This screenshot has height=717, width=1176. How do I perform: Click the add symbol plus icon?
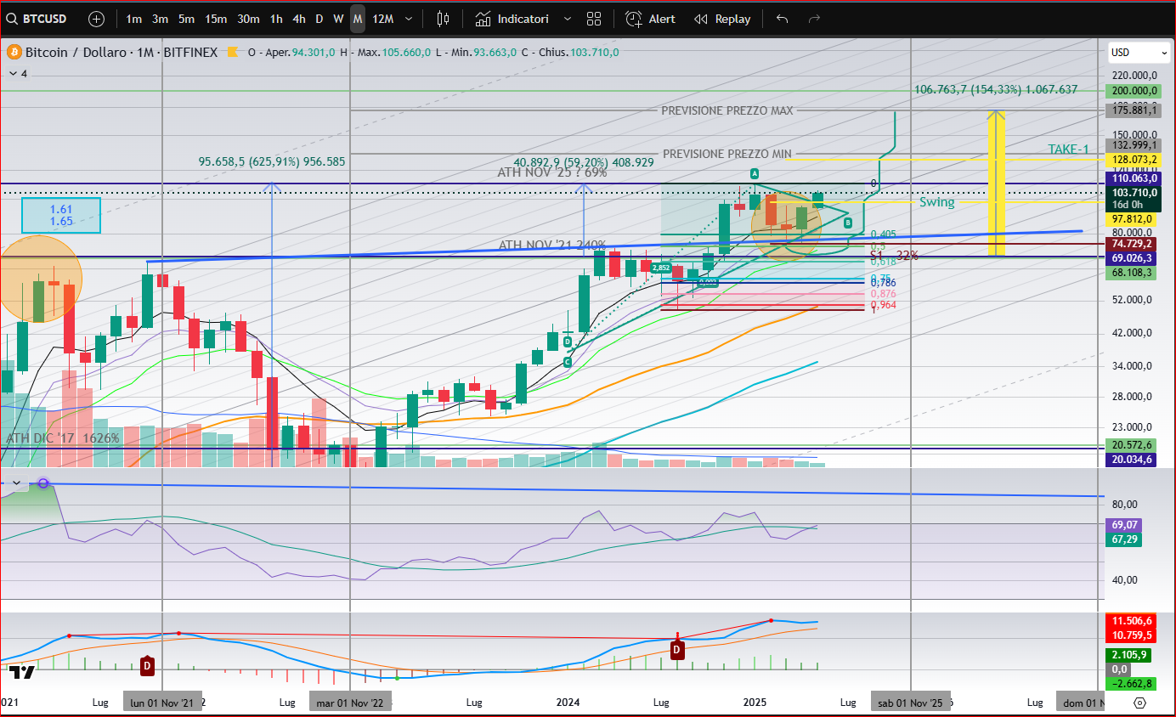(97, 19)
